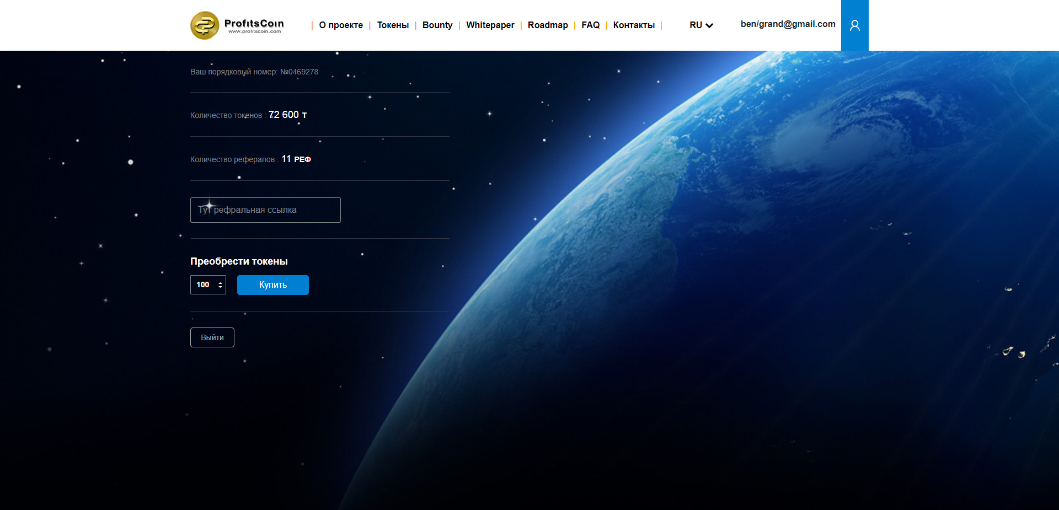
Task: Decrease token amount with stepper down arrow
Action: (220, 287)
